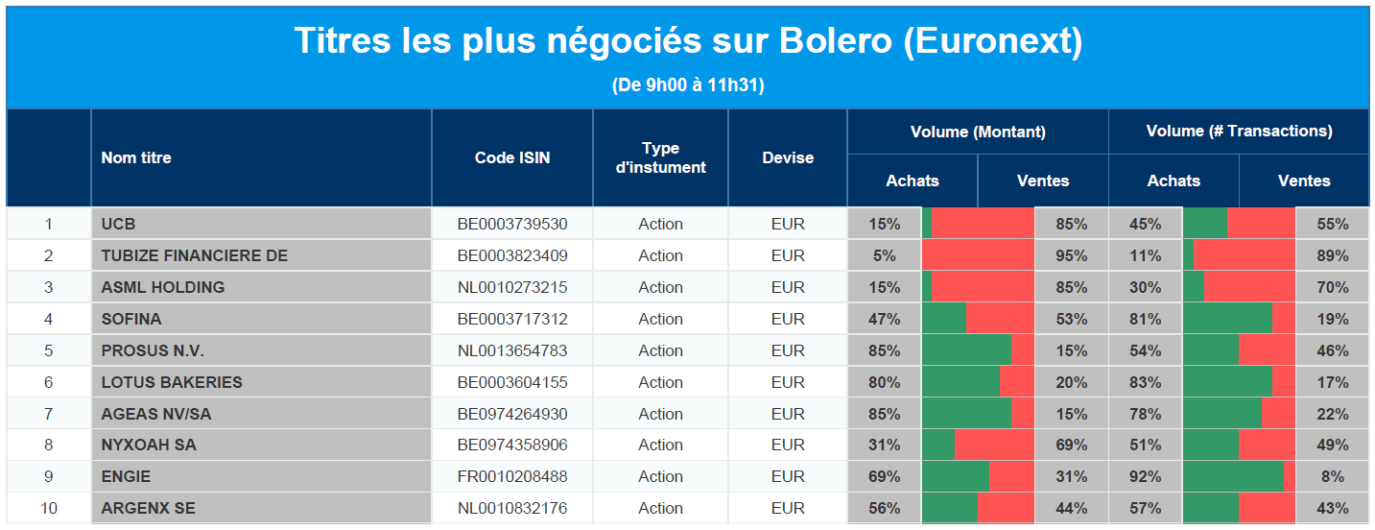Click the 'Nom titre' column header
1375x530 pixels.
click(136, 157)
